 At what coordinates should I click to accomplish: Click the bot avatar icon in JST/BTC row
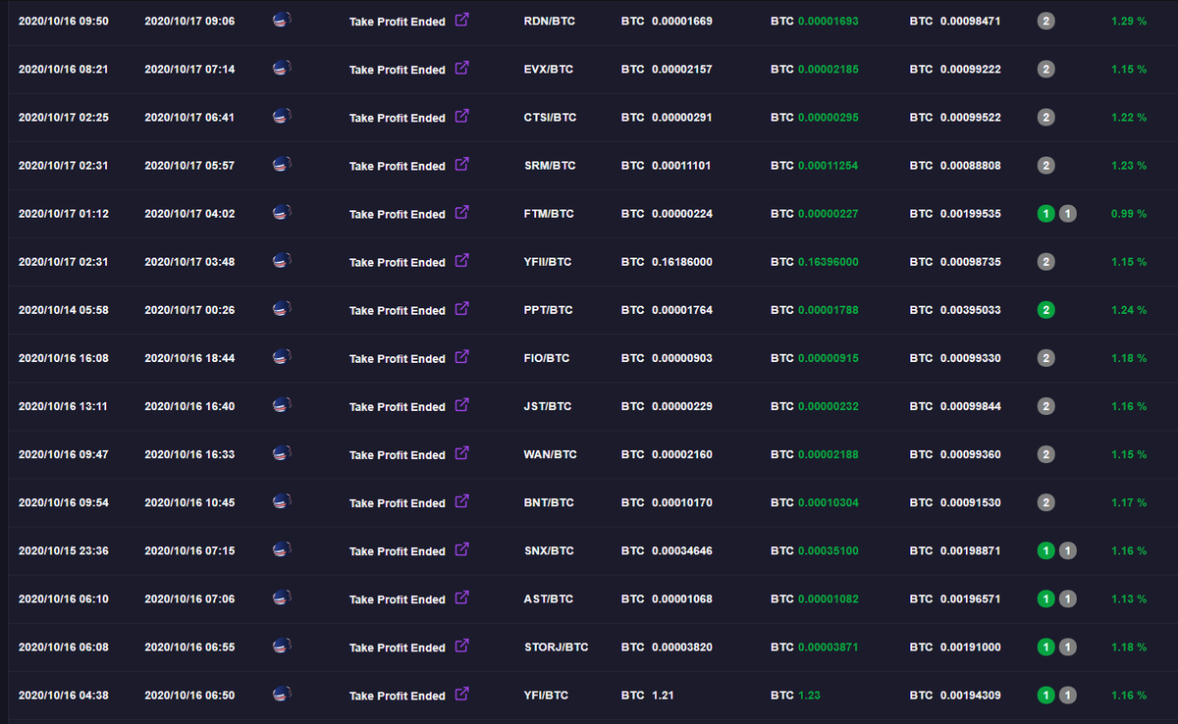282,404
